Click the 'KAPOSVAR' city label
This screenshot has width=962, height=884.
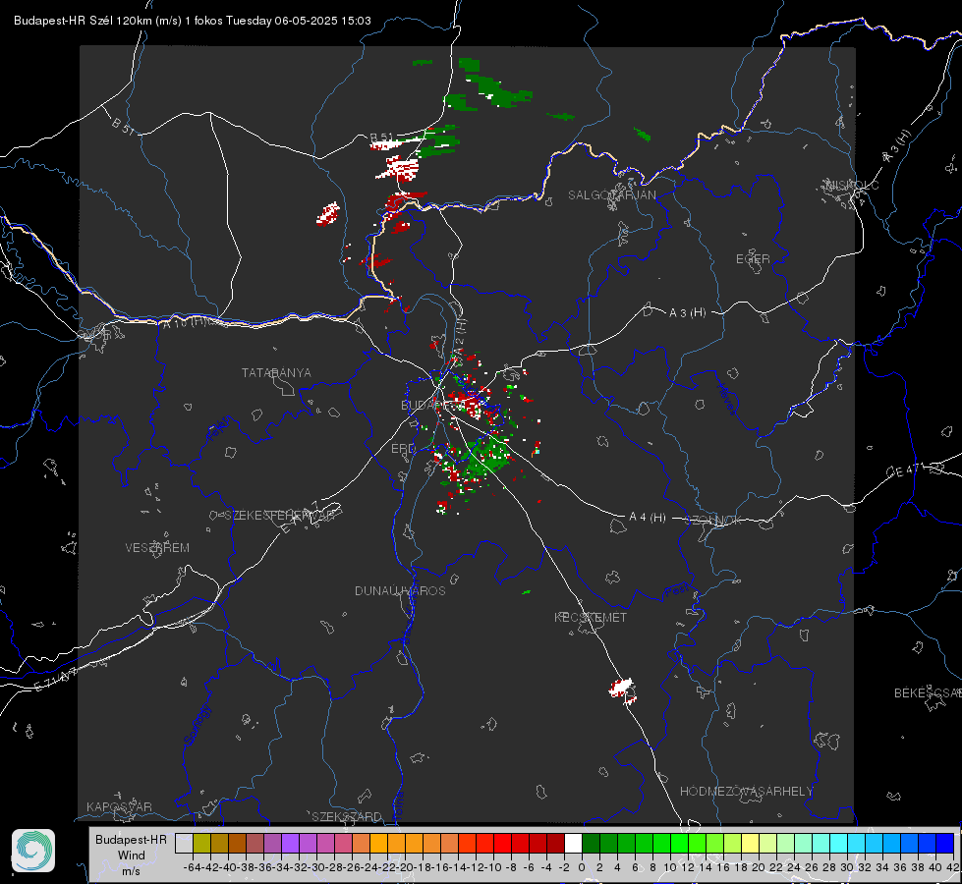[119, 806]
